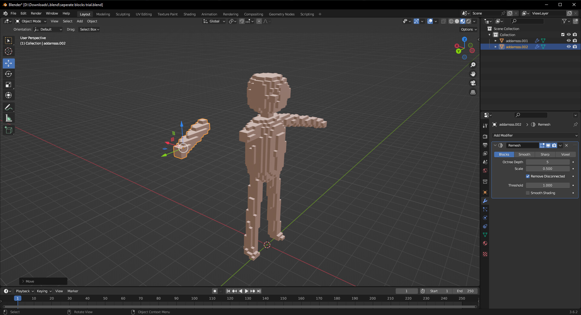Image resolution: width=581 pixels, height=315 pixels.
Task: Switch orthographic/perspective grid icon
Action: tap(473, 92)
